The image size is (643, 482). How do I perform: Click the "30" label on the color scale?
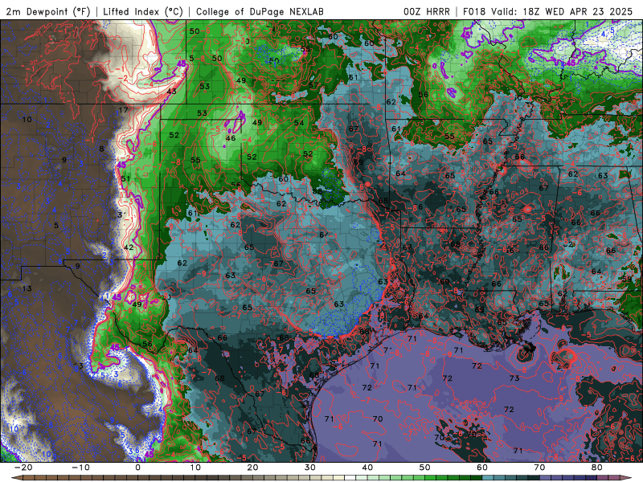click(310, 468)
